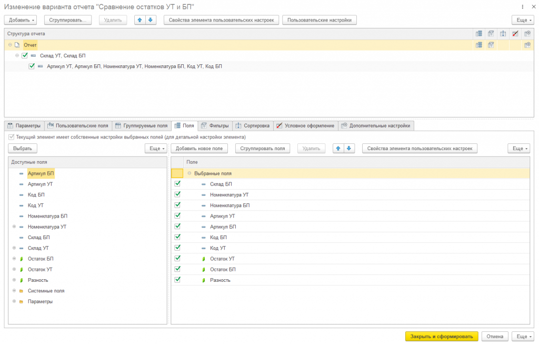The height and width of the screenshot is (344, 539).
Task: Expand Системные поля folder
Action: click(14, 291)
